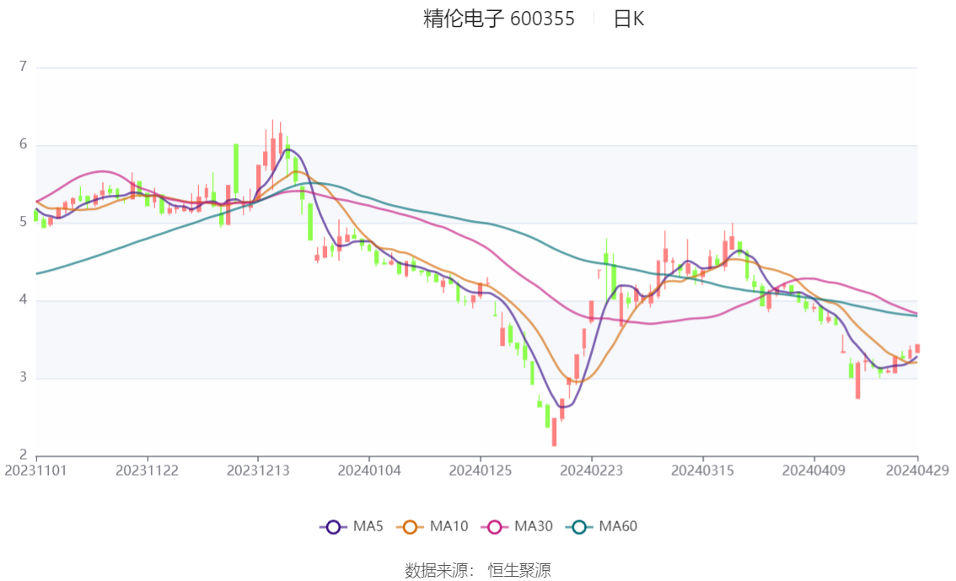Click the data source text 数据来源: 恒生聚源
The width and height of the screenshot is (956, 581).
[x=478, y=571]
